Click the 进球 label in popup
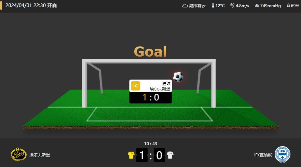Screen dimensions: 301x167 tap(166, 83)
